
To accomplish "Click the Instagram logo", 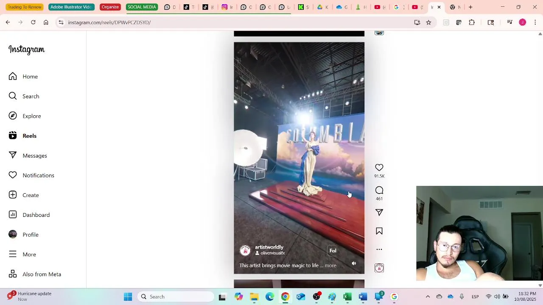I will [26, 50].
